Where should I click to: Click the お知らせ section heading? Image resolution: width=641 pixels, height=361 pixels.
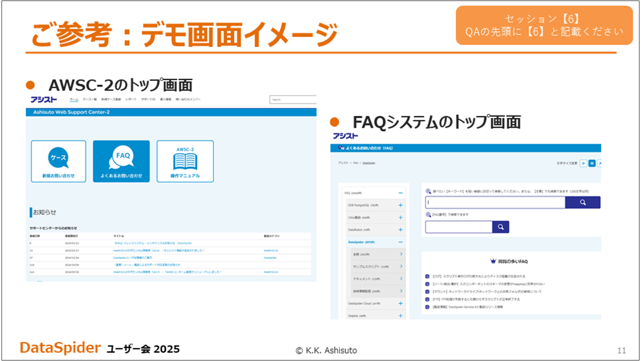click(45, 212)
